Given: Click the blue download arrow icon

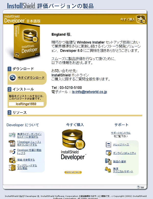Looking at the screenshot, I should (12, 77).
